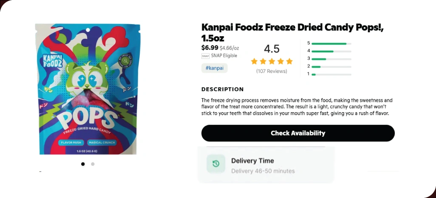Click the third gold rating star
Screen dimensions: 436x198
pos(272,61)
